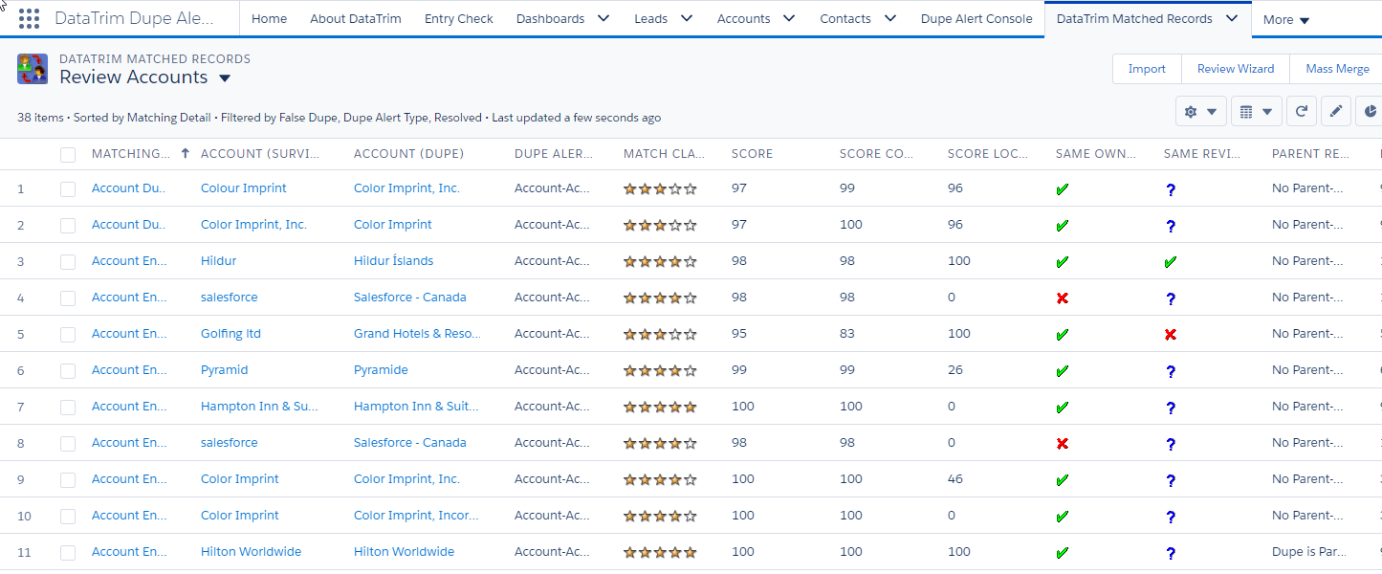Image resolution: width=1382 pixels, height=574 pixels.
Task: Select the DataTrim Matched Records tab label
Action: click(1134, 18)
